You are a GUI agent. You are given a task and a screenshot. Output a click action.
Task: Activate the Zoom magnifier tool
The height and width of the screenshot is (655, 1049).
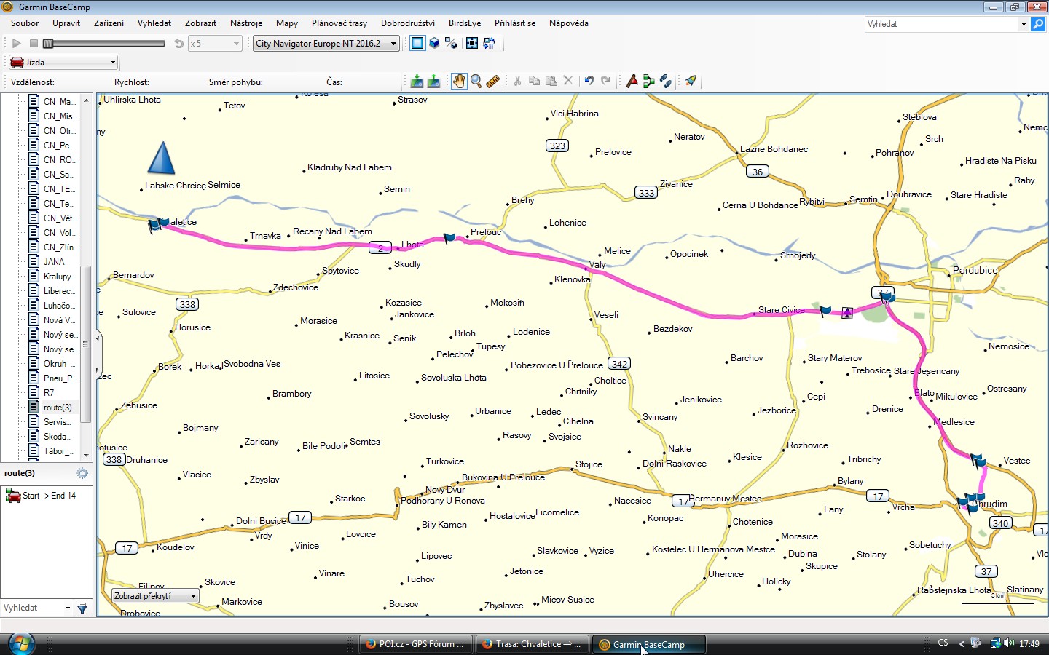click(476, 81)
